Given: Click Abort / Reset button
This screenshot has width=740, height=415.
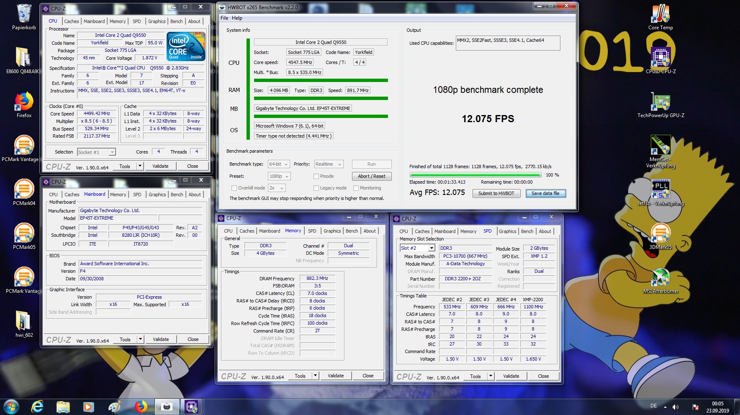Looking at the screenshot, I should (x=372, y=176).
